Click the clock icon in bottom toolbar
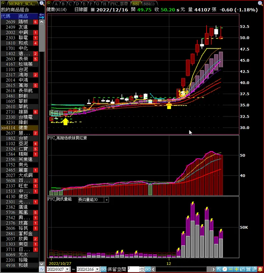 pyautogui.click(x=224, y=269)
